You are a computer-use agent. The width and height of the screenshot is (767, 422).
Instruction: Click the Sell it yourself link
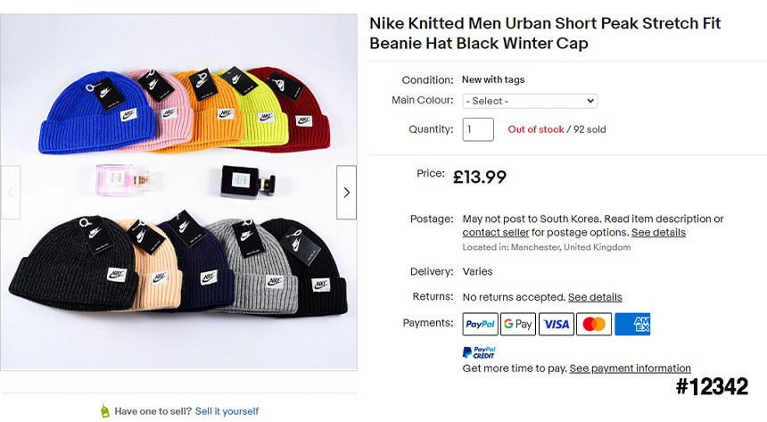click(227, 411)
